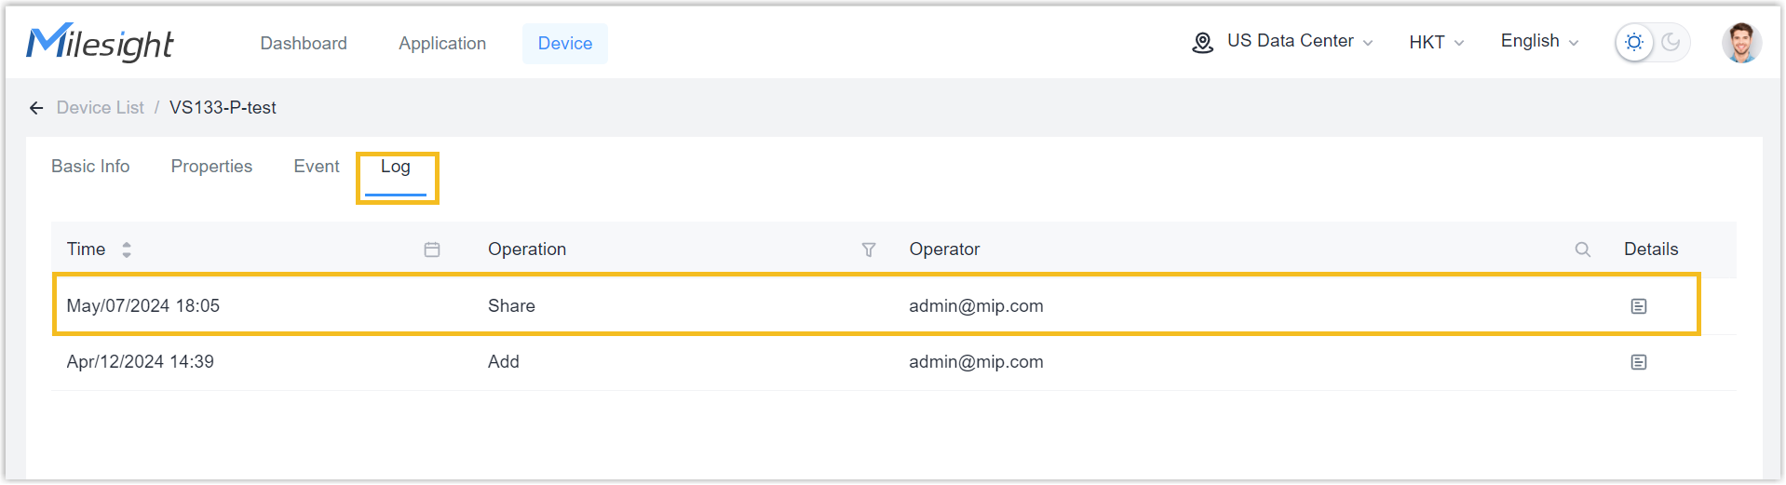Go to Device List breadcrumb link

[101, 108]
